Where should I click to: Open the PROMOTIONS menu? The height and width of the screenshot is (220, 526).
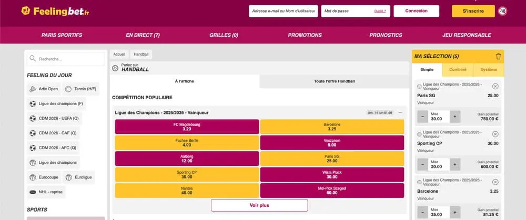(x=305, y=35)
